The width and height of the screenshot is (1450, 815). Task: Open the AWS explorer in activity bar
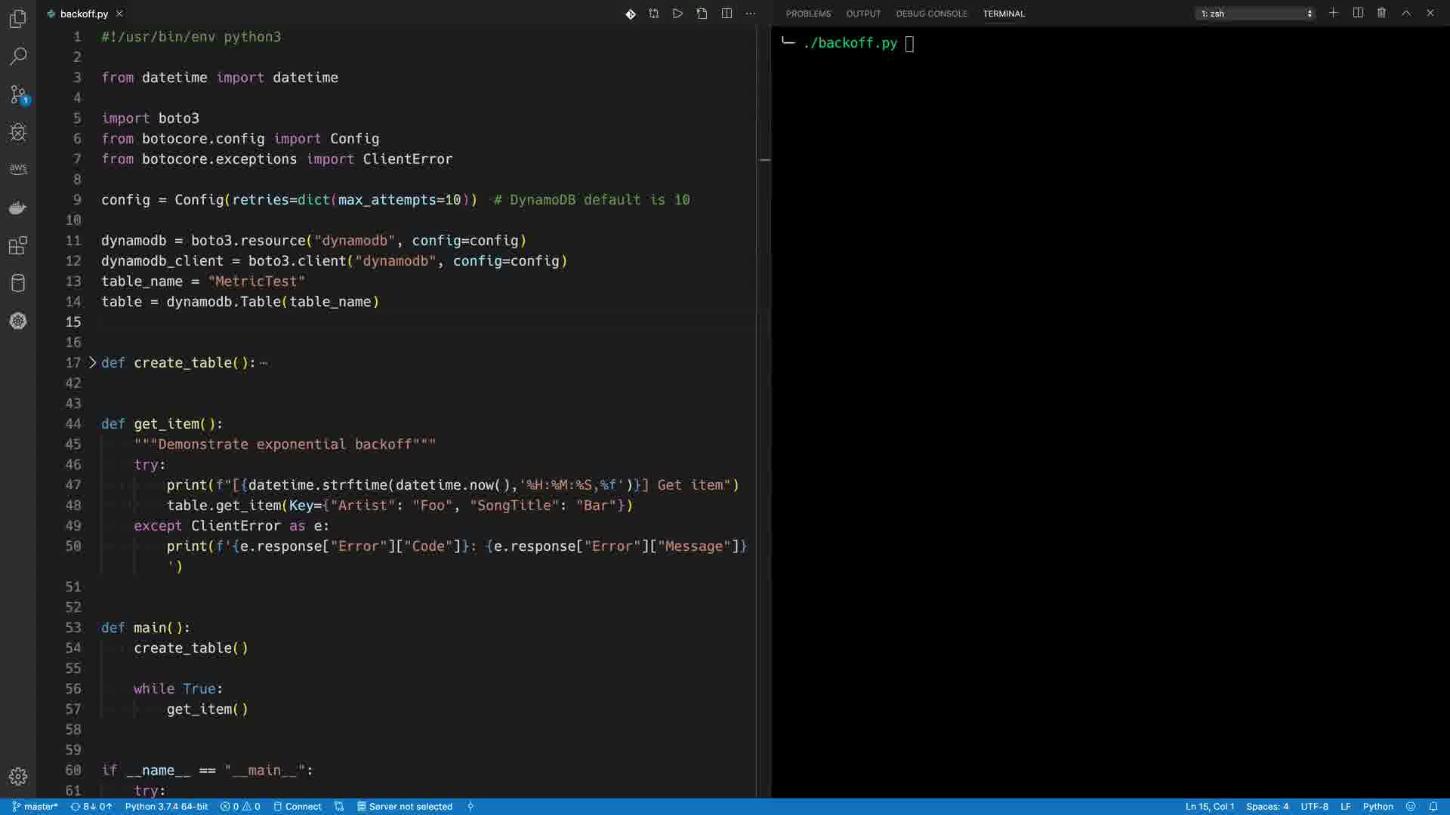point(18,169)
